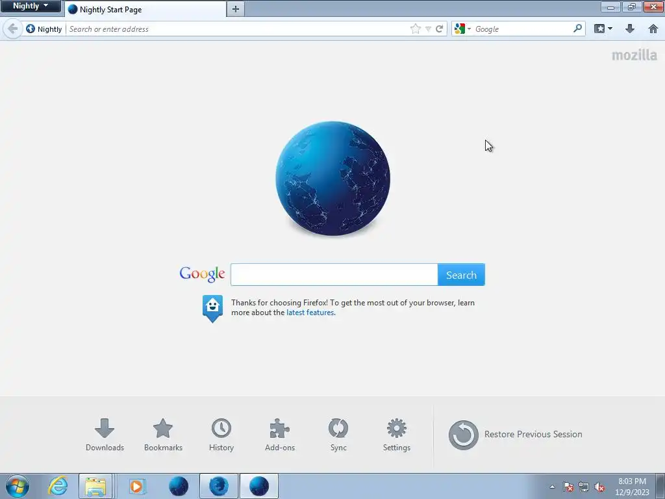
Task: Open Settings from the start page launcher
Action: pos(397,435)
